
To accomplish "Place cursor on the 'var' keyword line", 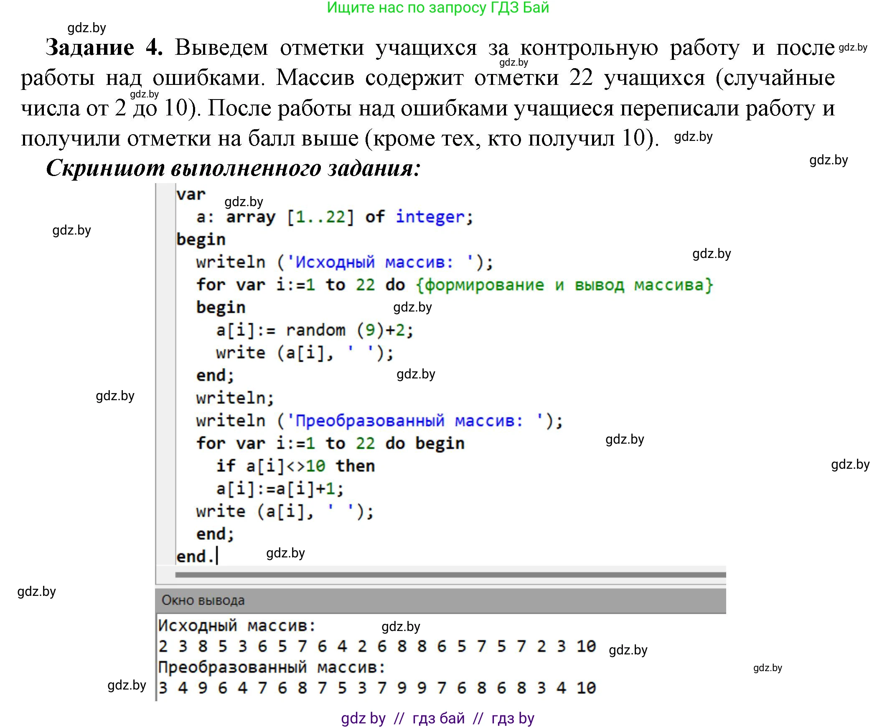I will (x=191, y=194).
